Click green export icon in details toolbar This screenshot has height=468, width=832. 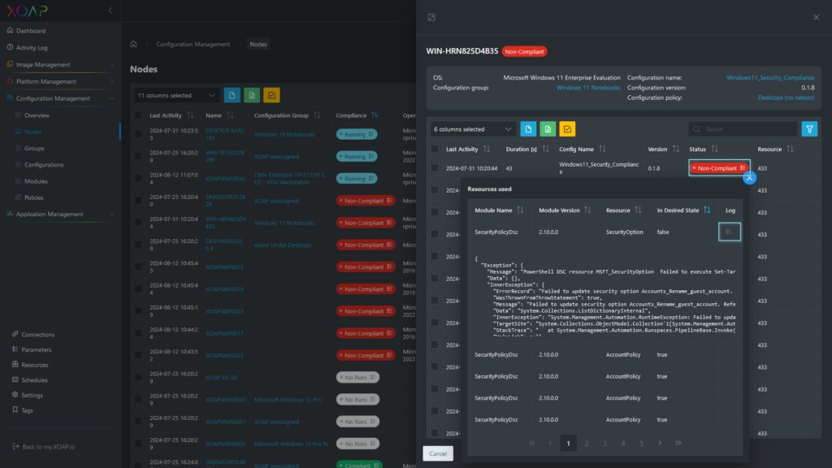(548, 129)
